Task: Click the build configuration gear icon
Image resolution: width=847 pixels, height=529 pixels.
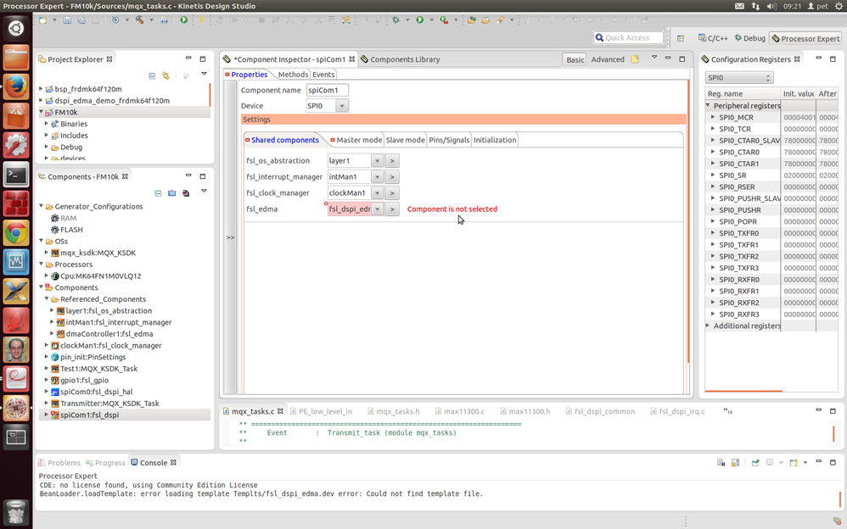Action: (x=115, y=20)
